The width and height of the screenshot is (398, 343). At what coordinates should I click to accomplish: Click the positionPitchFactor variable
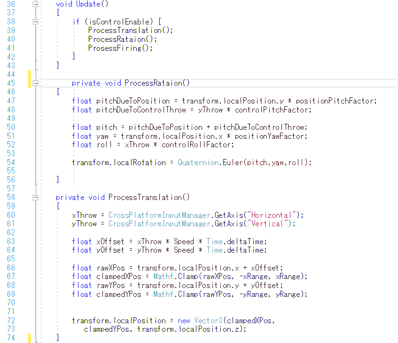[335, 101]
